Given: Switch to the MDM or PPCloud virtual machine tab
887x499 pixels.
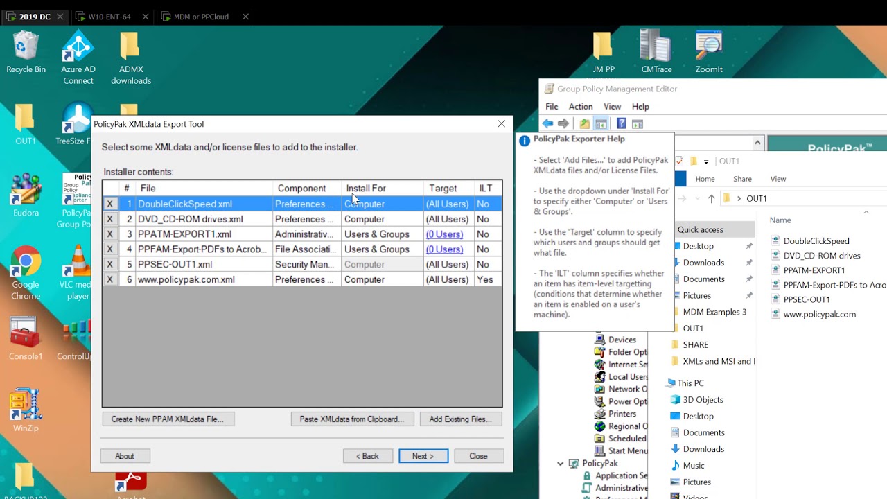Looking at the screenshot, I should [201, 17].
